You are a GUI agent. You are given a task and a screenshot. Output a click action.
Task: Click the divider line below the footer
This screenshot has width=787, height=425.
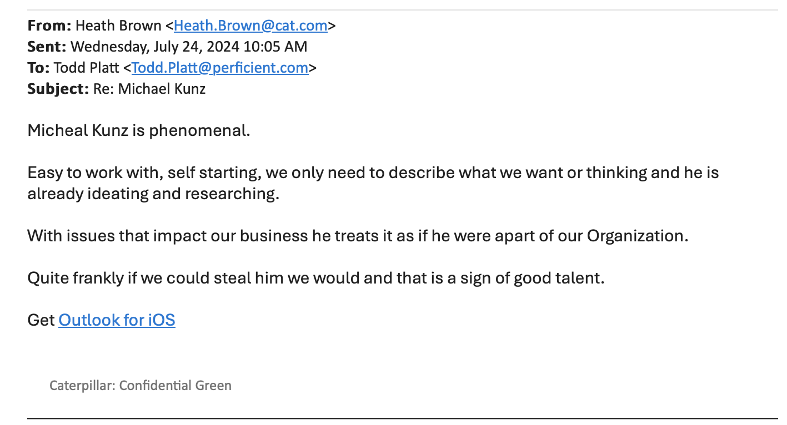click(402, 418)
